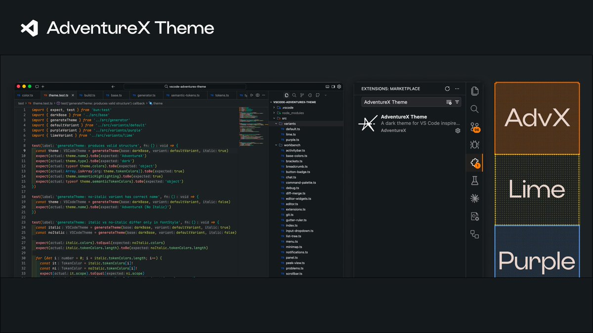The image size is (593, 333).
Task: Open the Run and Debug bug icon
Action: (475, 145)
